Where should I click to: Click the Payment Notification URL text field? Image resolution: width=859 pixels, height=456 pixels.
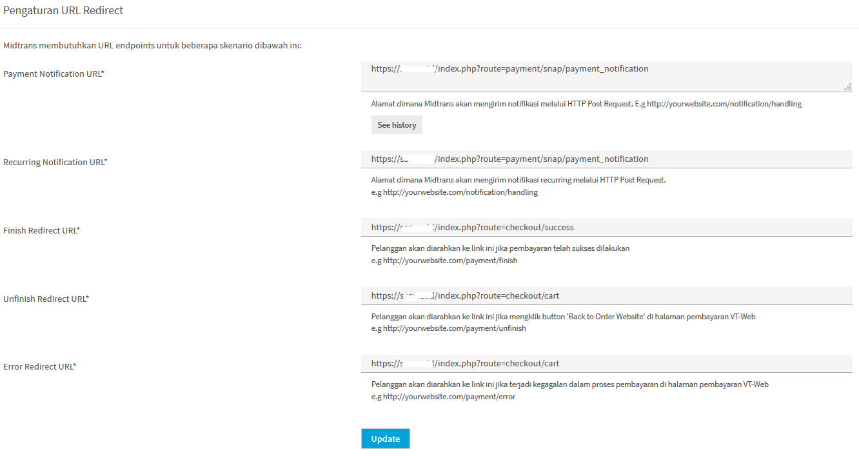coord(606,76)
